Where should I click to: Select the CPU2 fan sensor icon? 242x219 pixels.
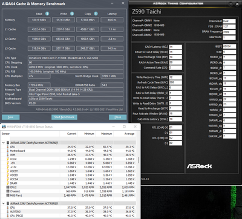pos(8,188)
